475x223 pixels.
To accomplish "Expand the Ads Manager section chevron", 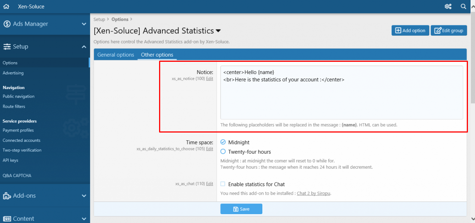I will pos(84,24).
